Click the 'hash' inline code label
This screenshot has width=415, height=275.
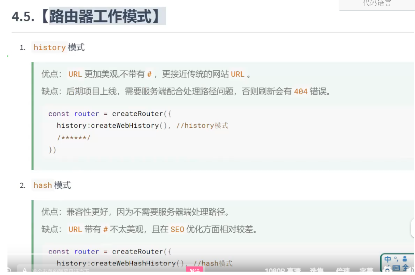[x=43, y=185]
